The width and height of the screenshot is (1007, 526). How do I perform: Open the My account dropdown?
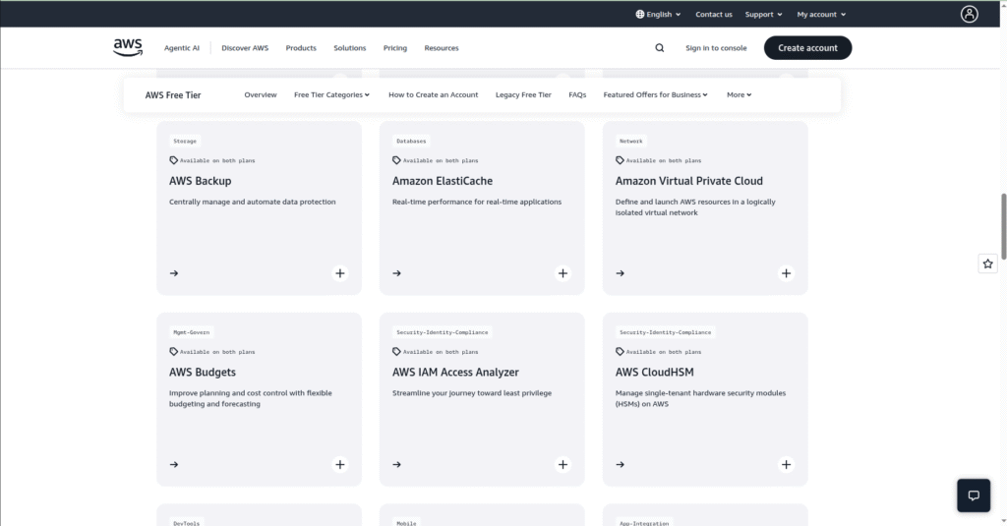pyautogui.click(x=821, y=14)
